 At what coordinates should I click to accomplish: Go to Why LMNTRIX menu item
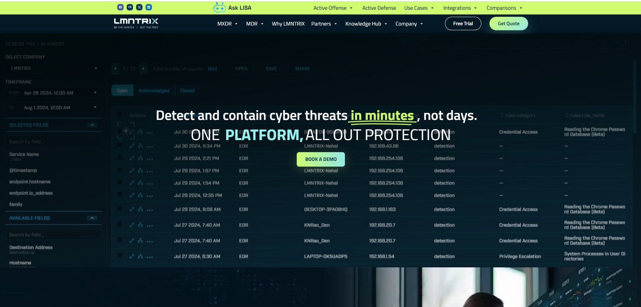click(x=288, y=24)
